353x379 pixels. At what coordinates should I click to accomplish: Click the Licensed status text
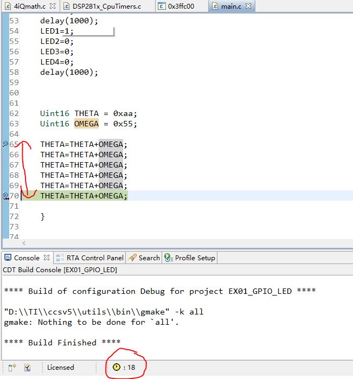point(60,368)
